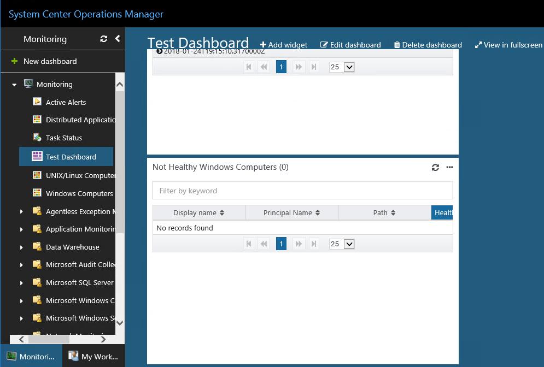Sort by the Principal Name column
The image size is (544, 367).
292,213
